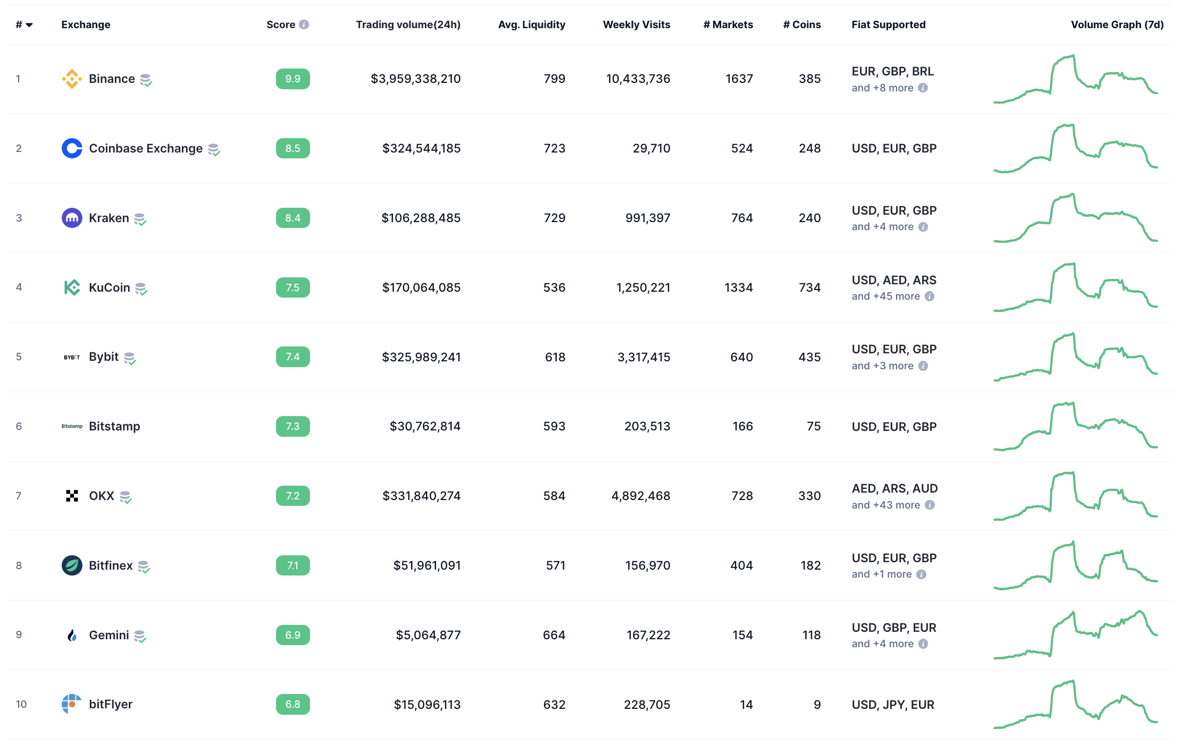
Task: Sort by Weekly Visits column header
Action: click(636, 24)
